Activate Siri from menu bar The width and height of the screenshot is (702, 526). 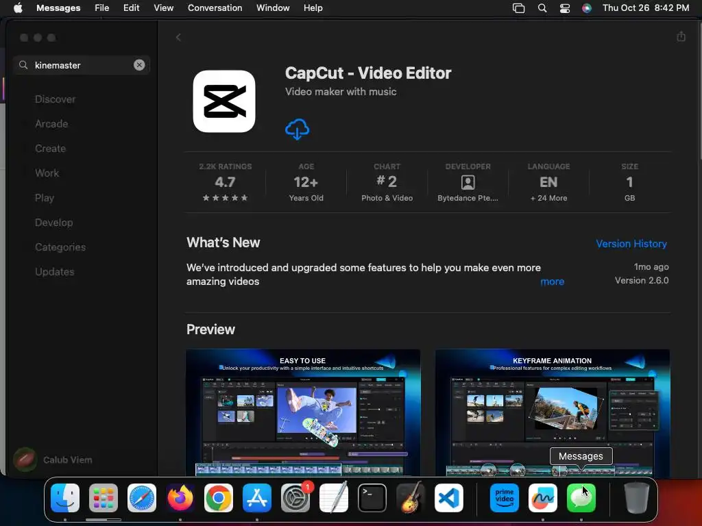click(x=587, y=8)
